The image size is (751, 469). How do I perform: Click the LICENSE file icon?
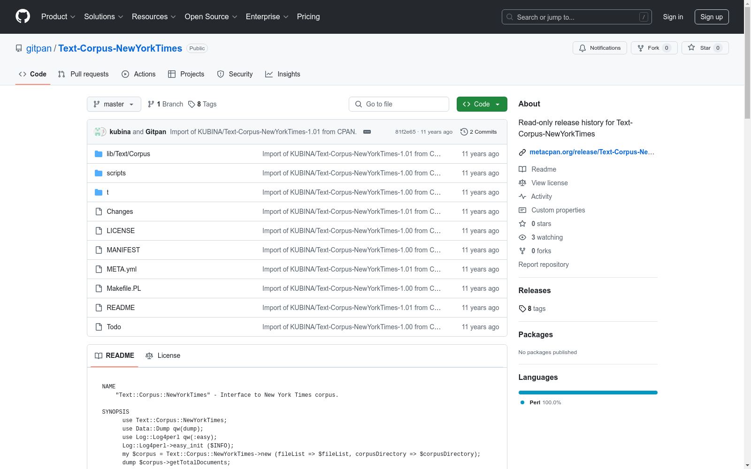click(99, 231)
